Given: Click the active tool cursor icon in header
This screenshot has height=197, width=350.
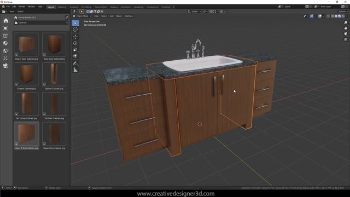Looking at the screenshot, I should click(x=81, y=11).
